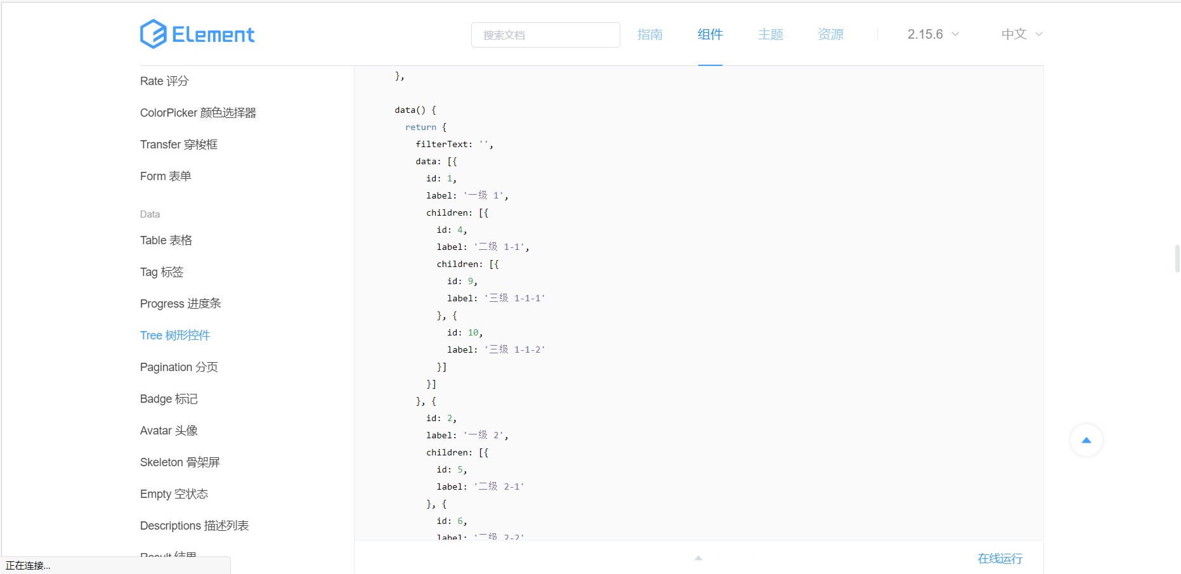
Task: Click the code line "label: '二级 1-1',"
Action: pos(483,247)
